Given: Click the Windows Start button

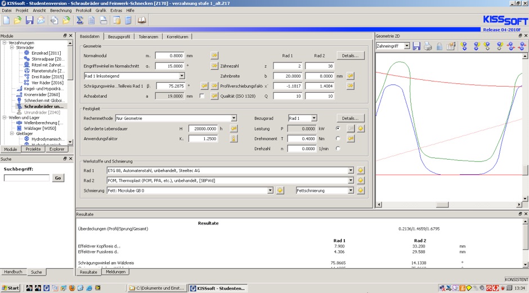Looking at the screenshot, I should pos(11,288).
